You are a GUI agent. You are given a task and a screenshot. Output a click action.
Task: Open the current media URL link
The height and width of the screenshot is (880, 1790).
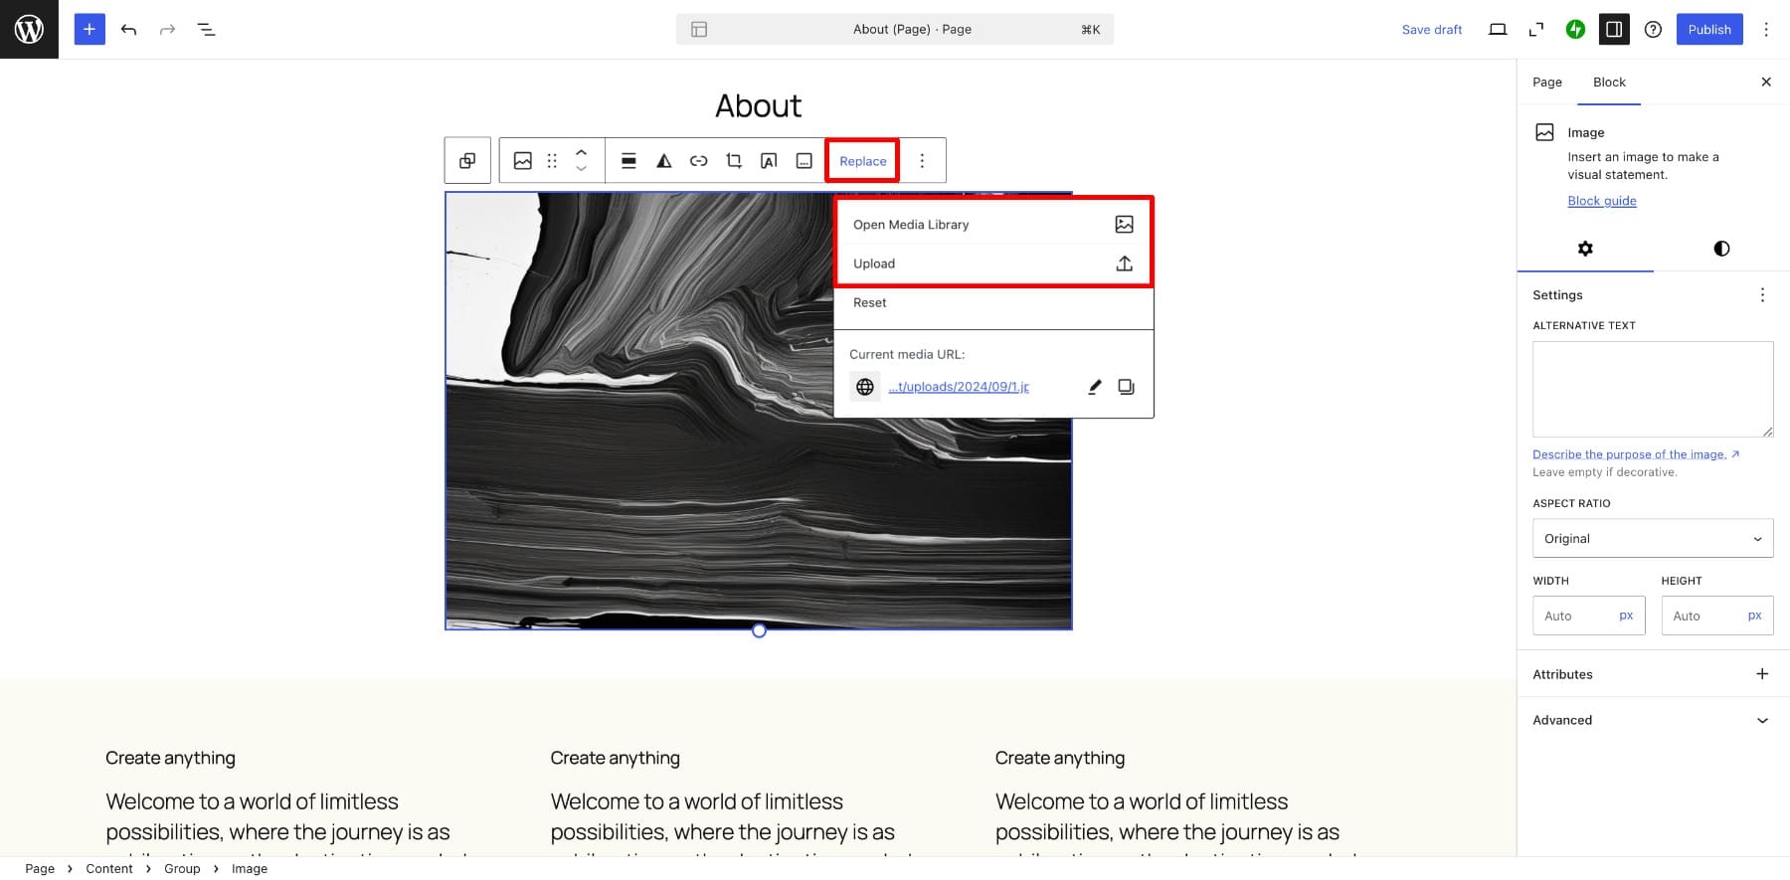(959, 387)
